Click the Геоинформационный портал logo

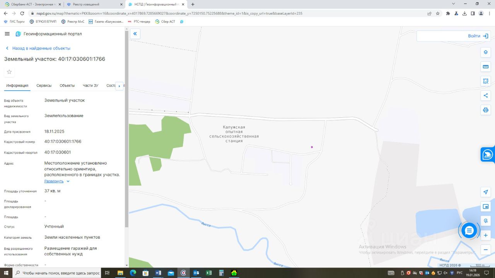click(49, 34)
